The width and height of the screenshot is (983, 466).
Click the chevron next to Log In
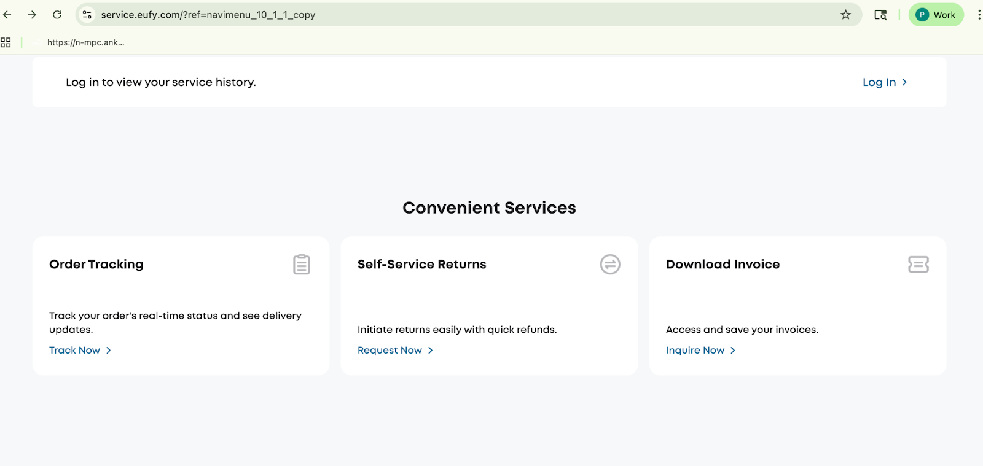point(904,82)
